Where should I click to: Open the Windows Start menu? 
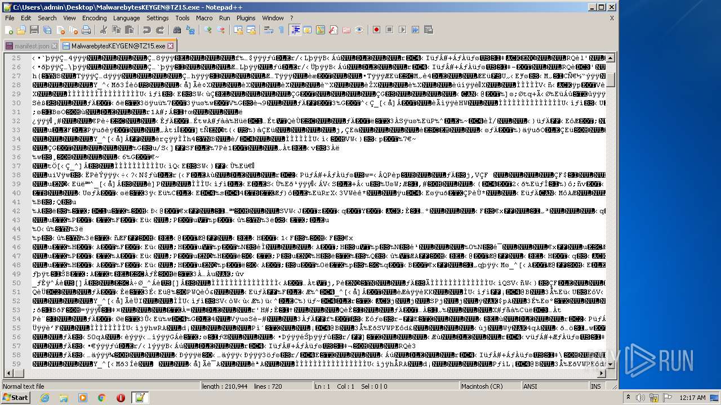[16, 398]
